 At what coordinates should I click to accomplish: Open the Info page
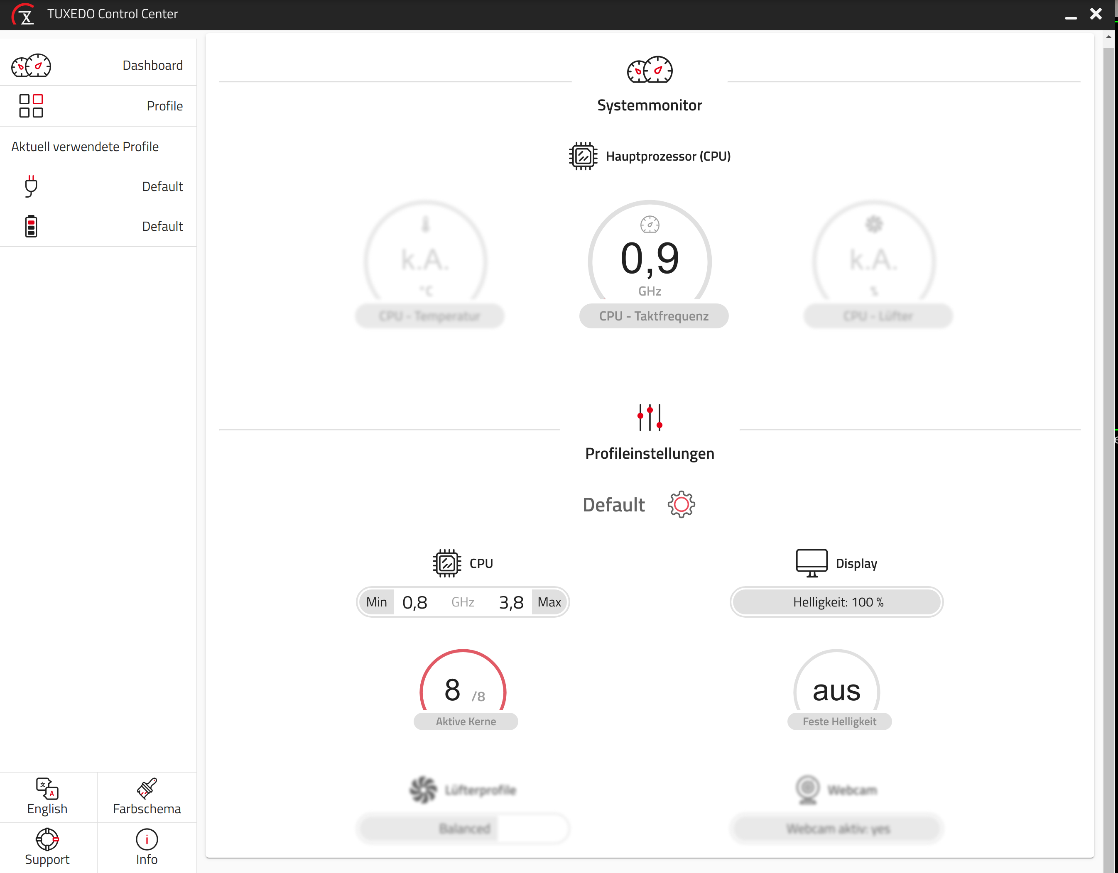click(147, 847)
